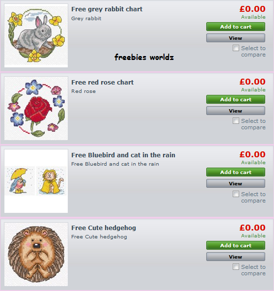
Task: View the Cute hedgehog details
Action: (x=236, y=257)
